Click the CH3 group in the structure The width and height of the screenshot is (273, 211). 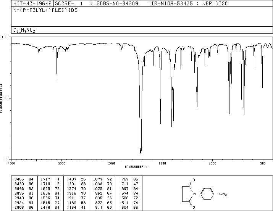point(223,194)
